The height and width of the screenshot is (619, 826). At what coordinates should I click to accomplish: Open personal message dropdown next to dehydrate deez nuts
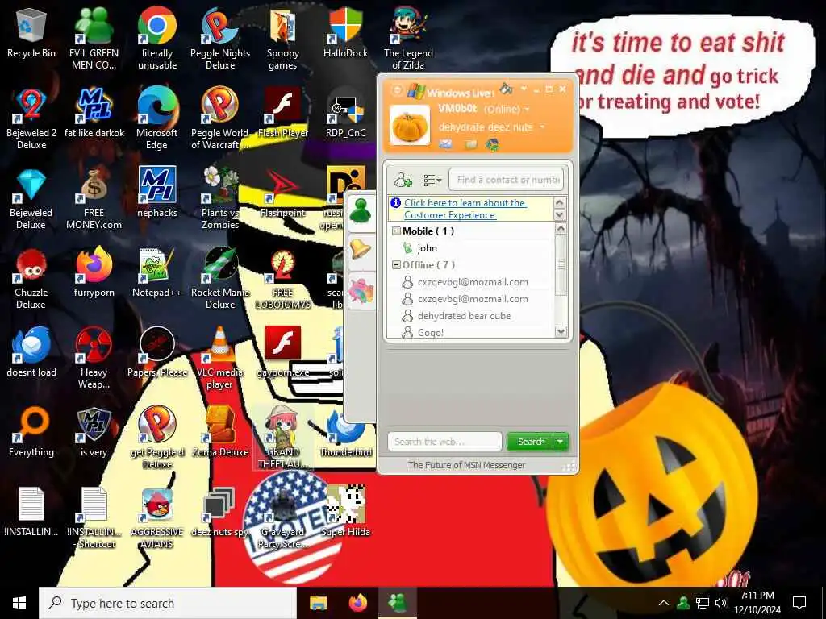[x=542, y=127]
